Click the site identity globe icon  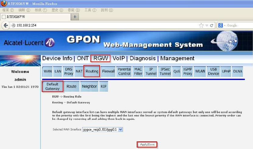pos(14,26)
